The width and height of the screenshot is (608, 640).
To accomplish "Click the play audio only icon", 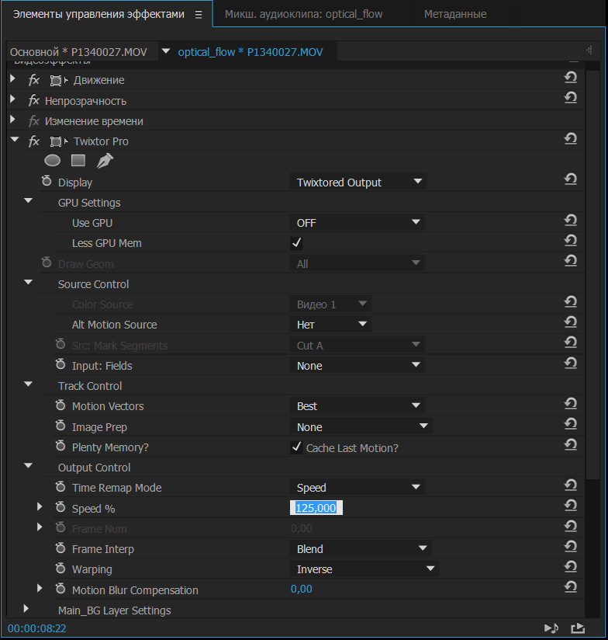I will coord(551,628).
